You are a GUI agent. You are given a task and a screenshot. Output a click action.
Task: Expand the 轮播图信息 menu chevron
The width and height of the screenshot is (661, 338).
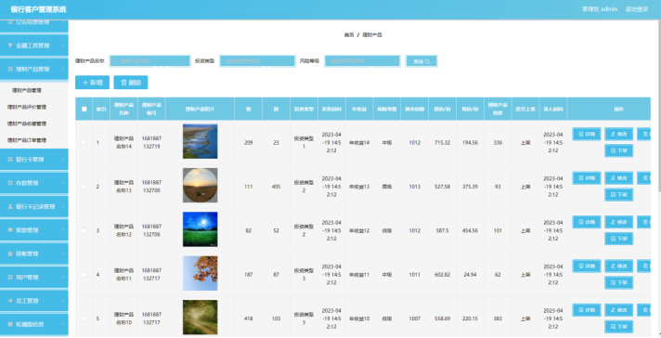[x=63, y=324]
